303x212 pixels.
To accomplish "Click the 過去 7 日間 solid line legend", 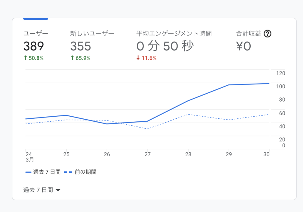I will click(x=43, y=172).
